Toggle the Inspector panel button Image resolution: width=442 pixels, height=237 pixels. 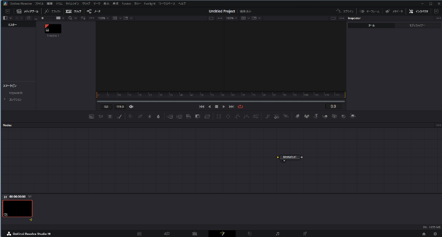418,11
